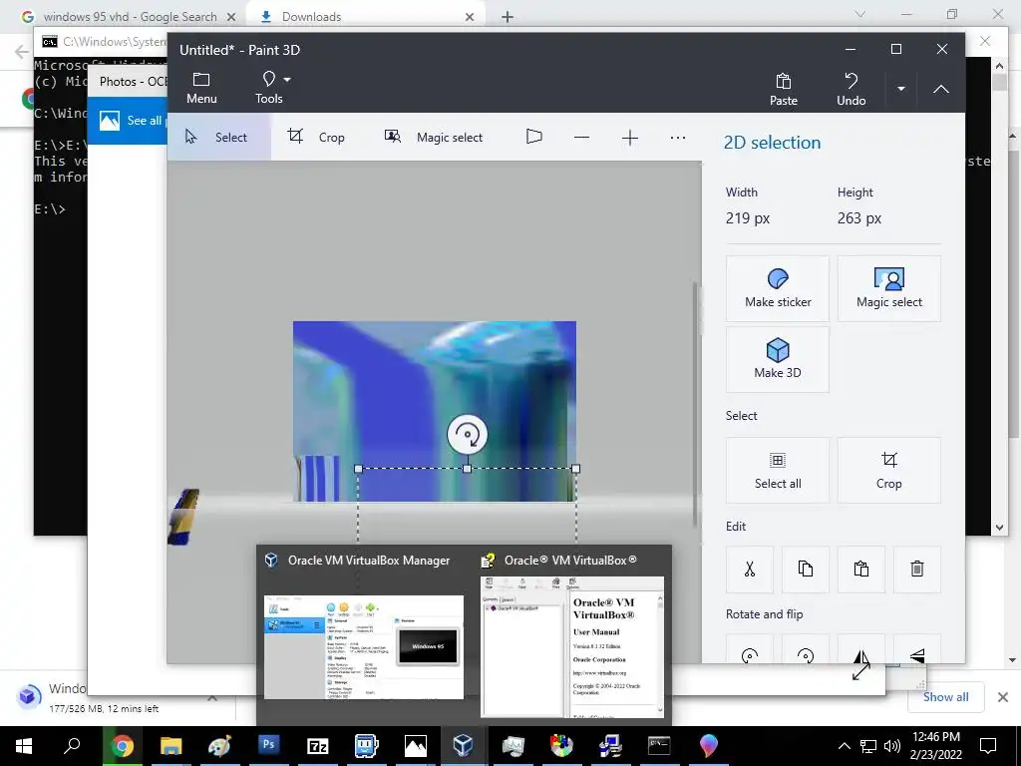The image size is (1021, 766).
Task: Copy selection with the copy icon
Action: [x=806, y=569]
